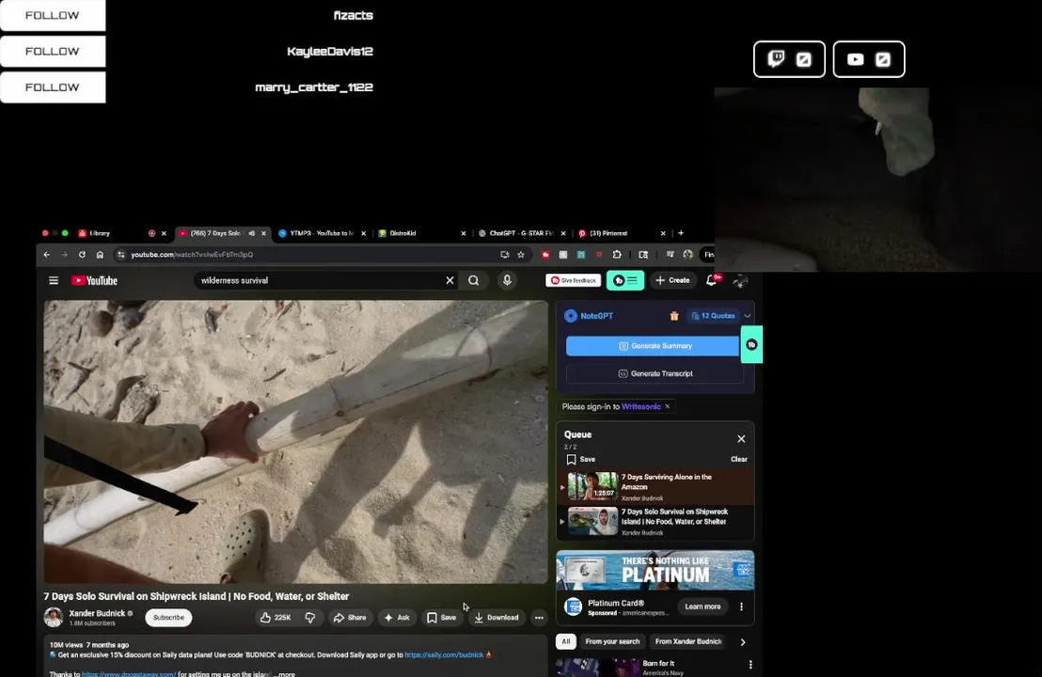
Task: Open the browser home page
Action: point(100,255)
